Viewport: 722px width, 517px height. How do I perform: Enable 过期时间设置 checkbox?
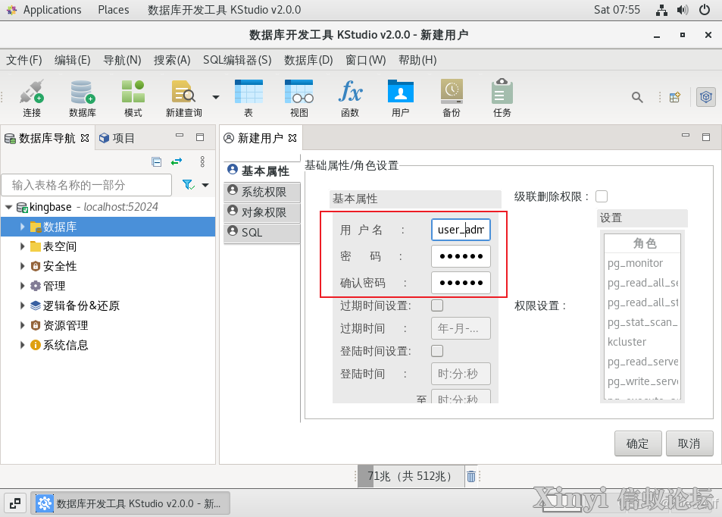pos(437,305)
